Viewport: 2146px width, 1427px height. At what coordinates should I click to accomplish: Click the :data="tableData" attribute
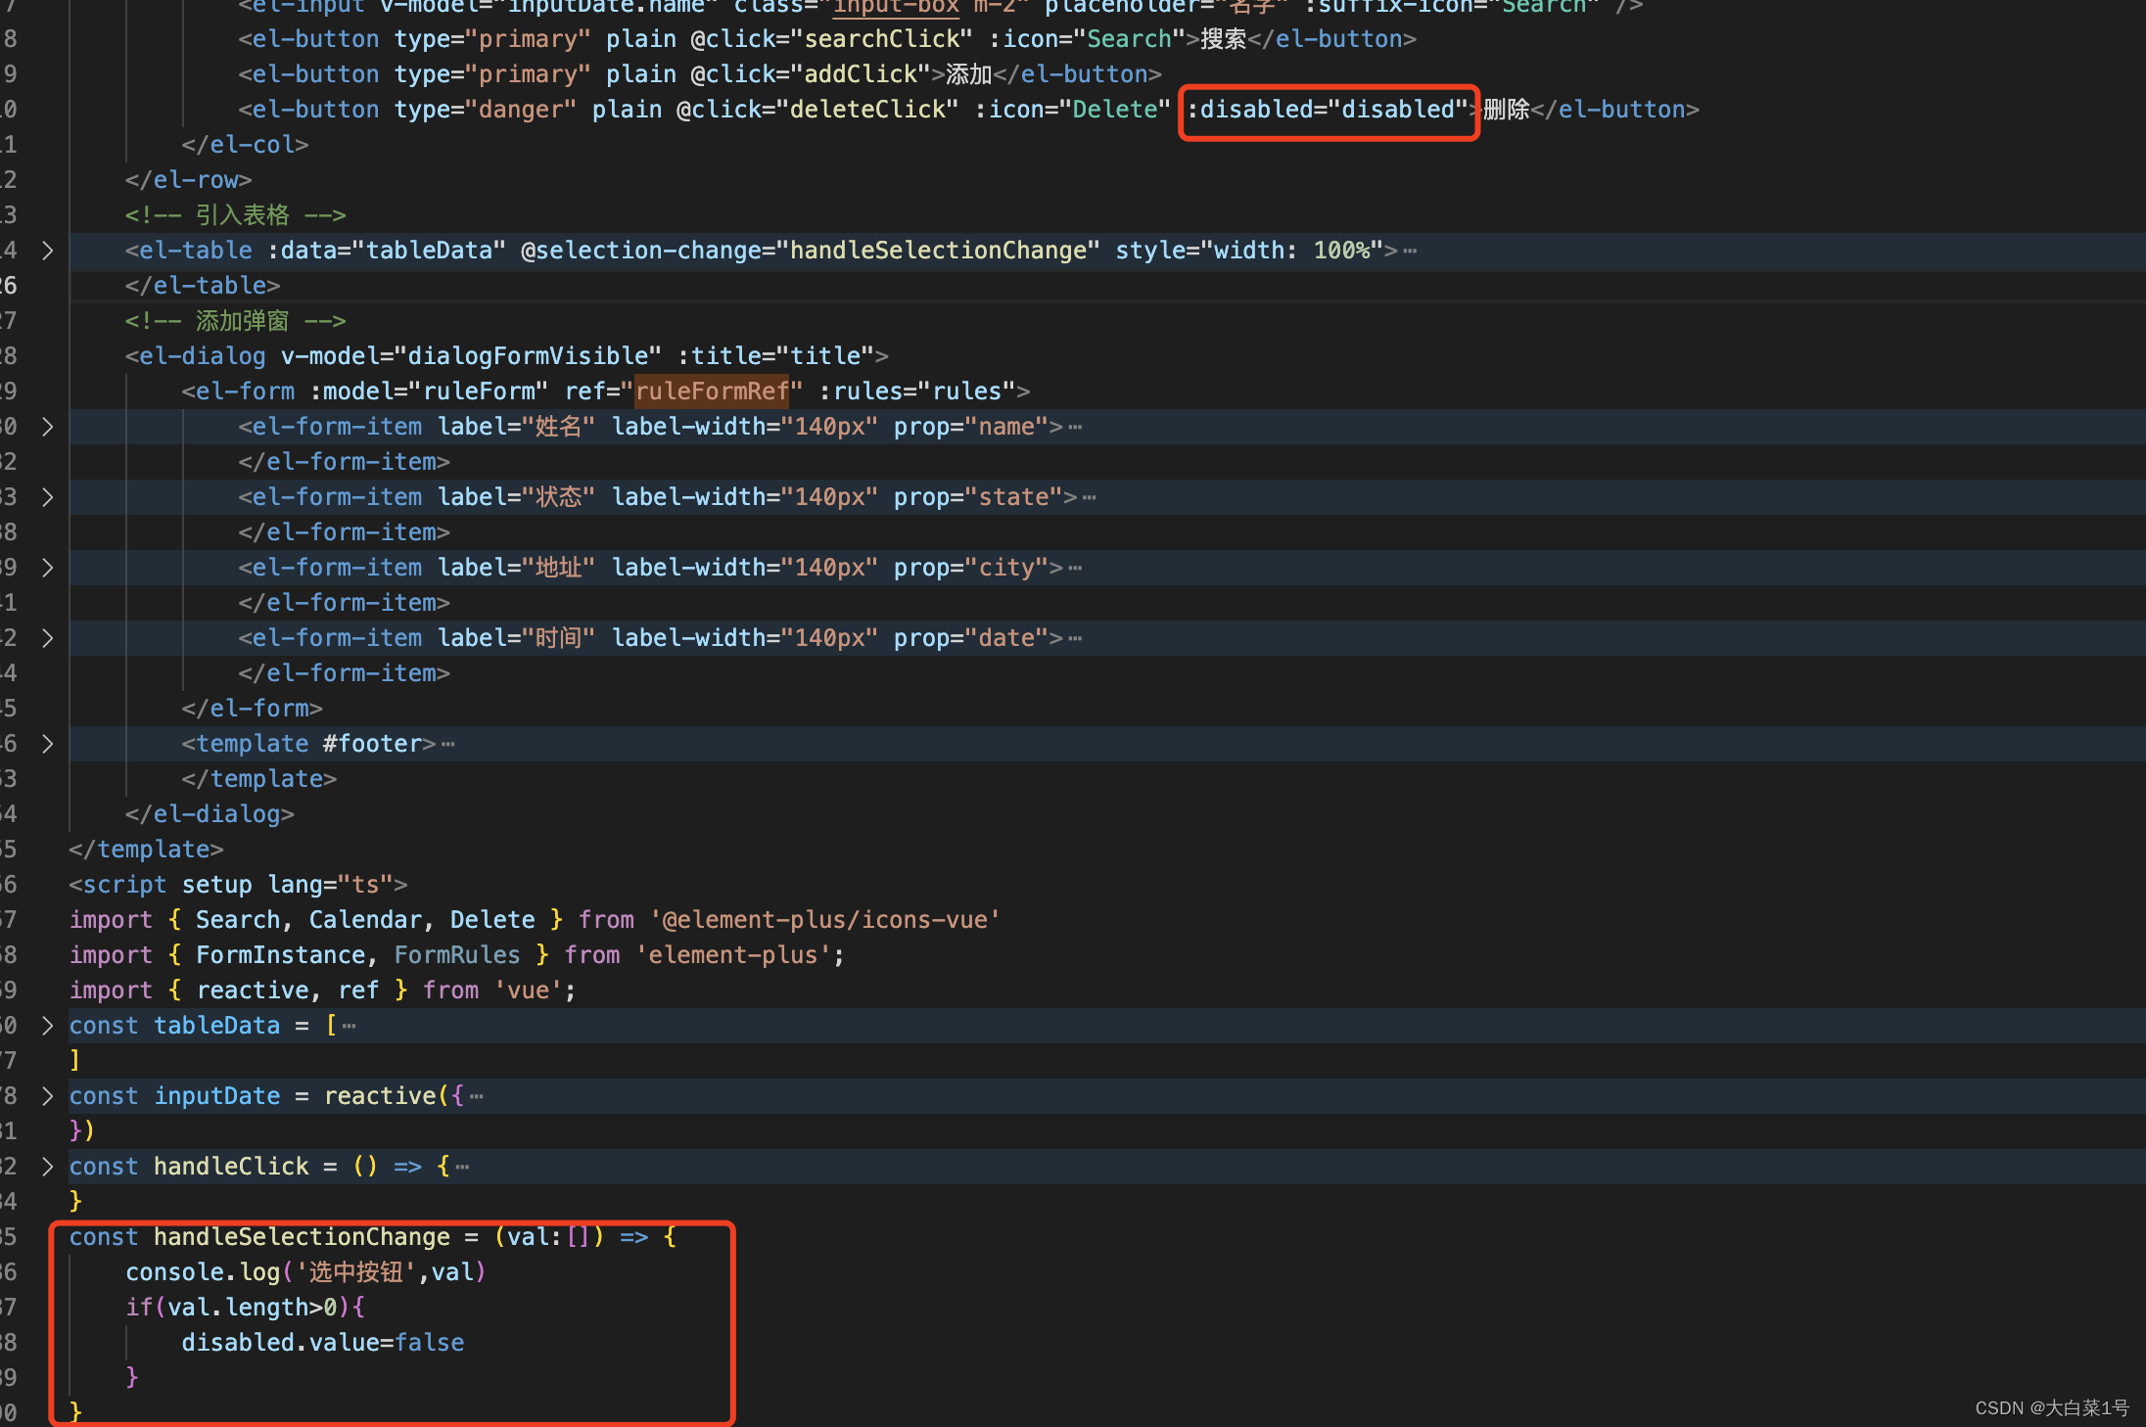point(387,251)
